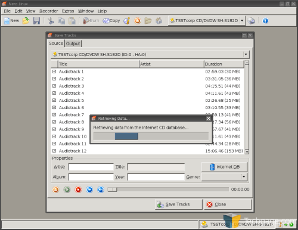Click the blue information icon in toolbar
Viewport: 298px width, 230px height.
(265, 21)
